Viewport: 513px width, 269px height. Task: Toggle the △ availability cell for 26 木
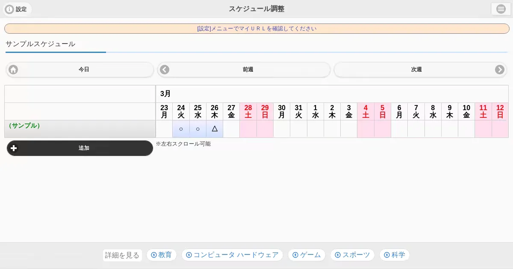(x=215, y=129)
